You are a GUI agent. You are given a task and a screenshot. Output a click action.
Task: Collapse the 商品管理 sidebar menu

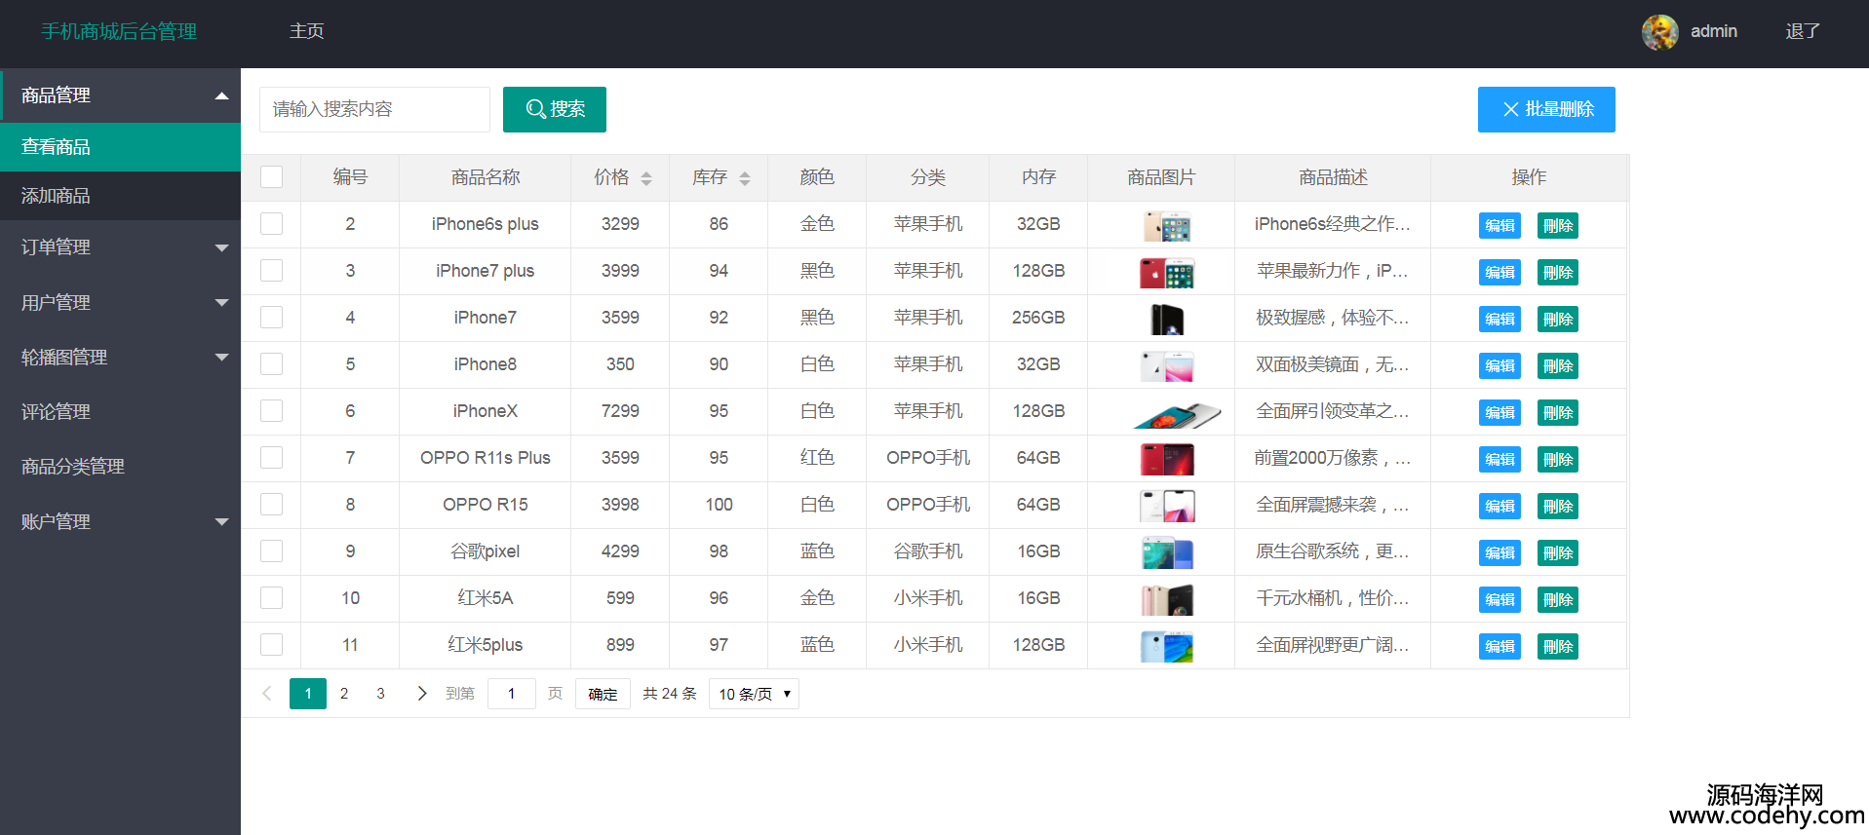click(120, 95)
